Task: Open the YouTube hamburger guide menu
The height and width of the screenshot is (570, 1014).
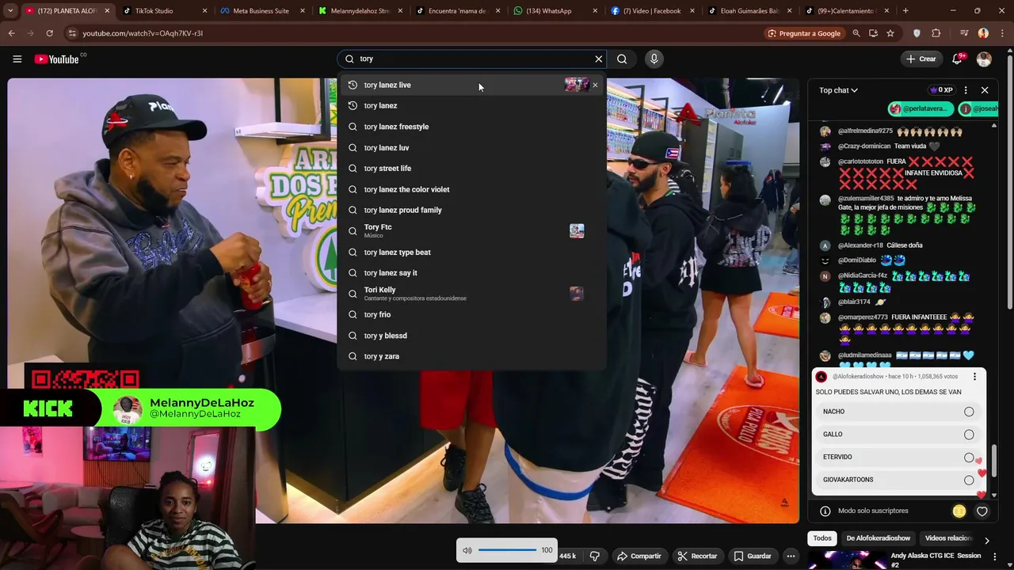Action: tap(17, 59)
